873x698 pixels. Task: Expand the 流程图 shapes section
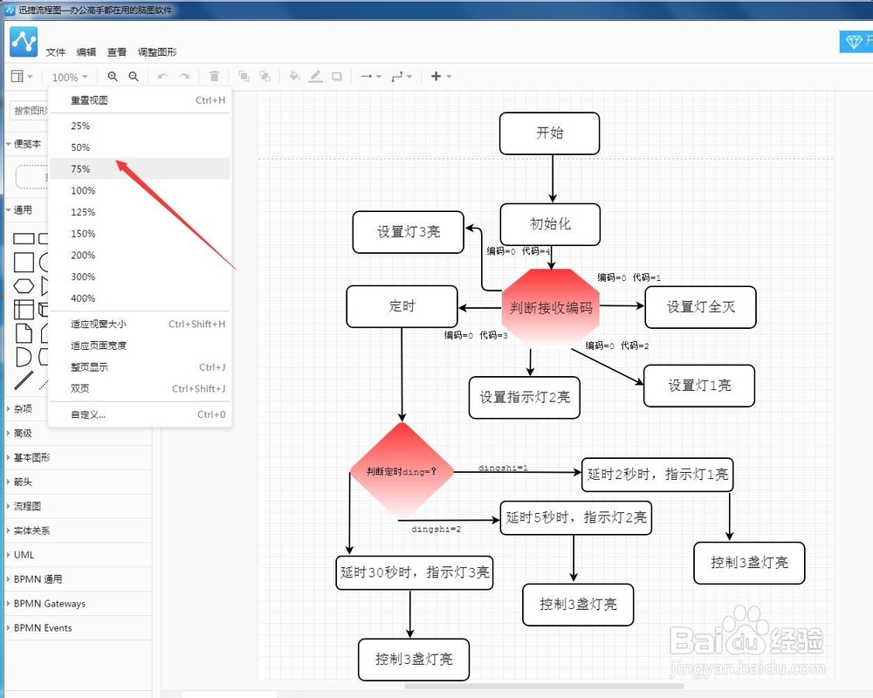click(26, 506)
